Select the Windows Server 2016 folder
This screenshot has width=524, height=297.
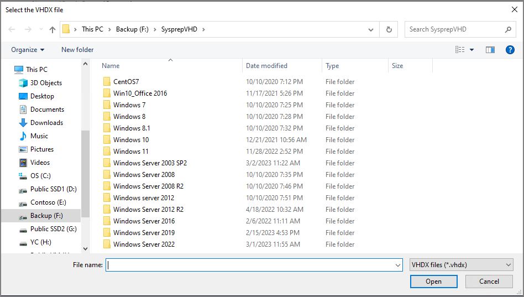(144, 221)
